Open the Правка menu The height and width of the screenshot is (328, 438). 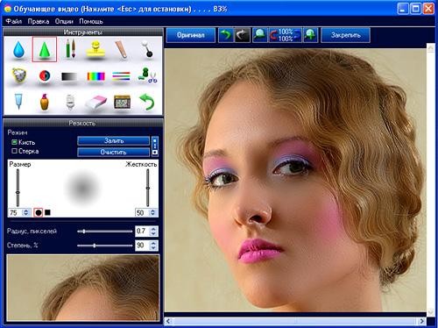pyautogui.click(x=39, y=21)
